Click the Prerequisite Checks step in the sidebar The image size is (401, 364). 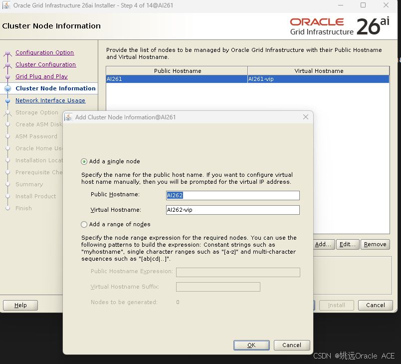pos(39,172)
